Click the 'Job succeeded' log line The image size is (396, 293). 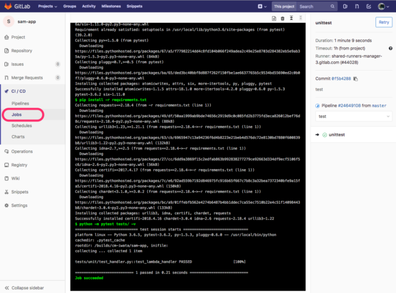[x=89, y=278]
